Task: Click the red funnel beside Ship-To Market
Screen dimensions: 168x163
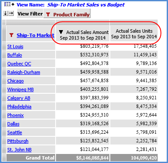Action: click(x=11, y=35)
